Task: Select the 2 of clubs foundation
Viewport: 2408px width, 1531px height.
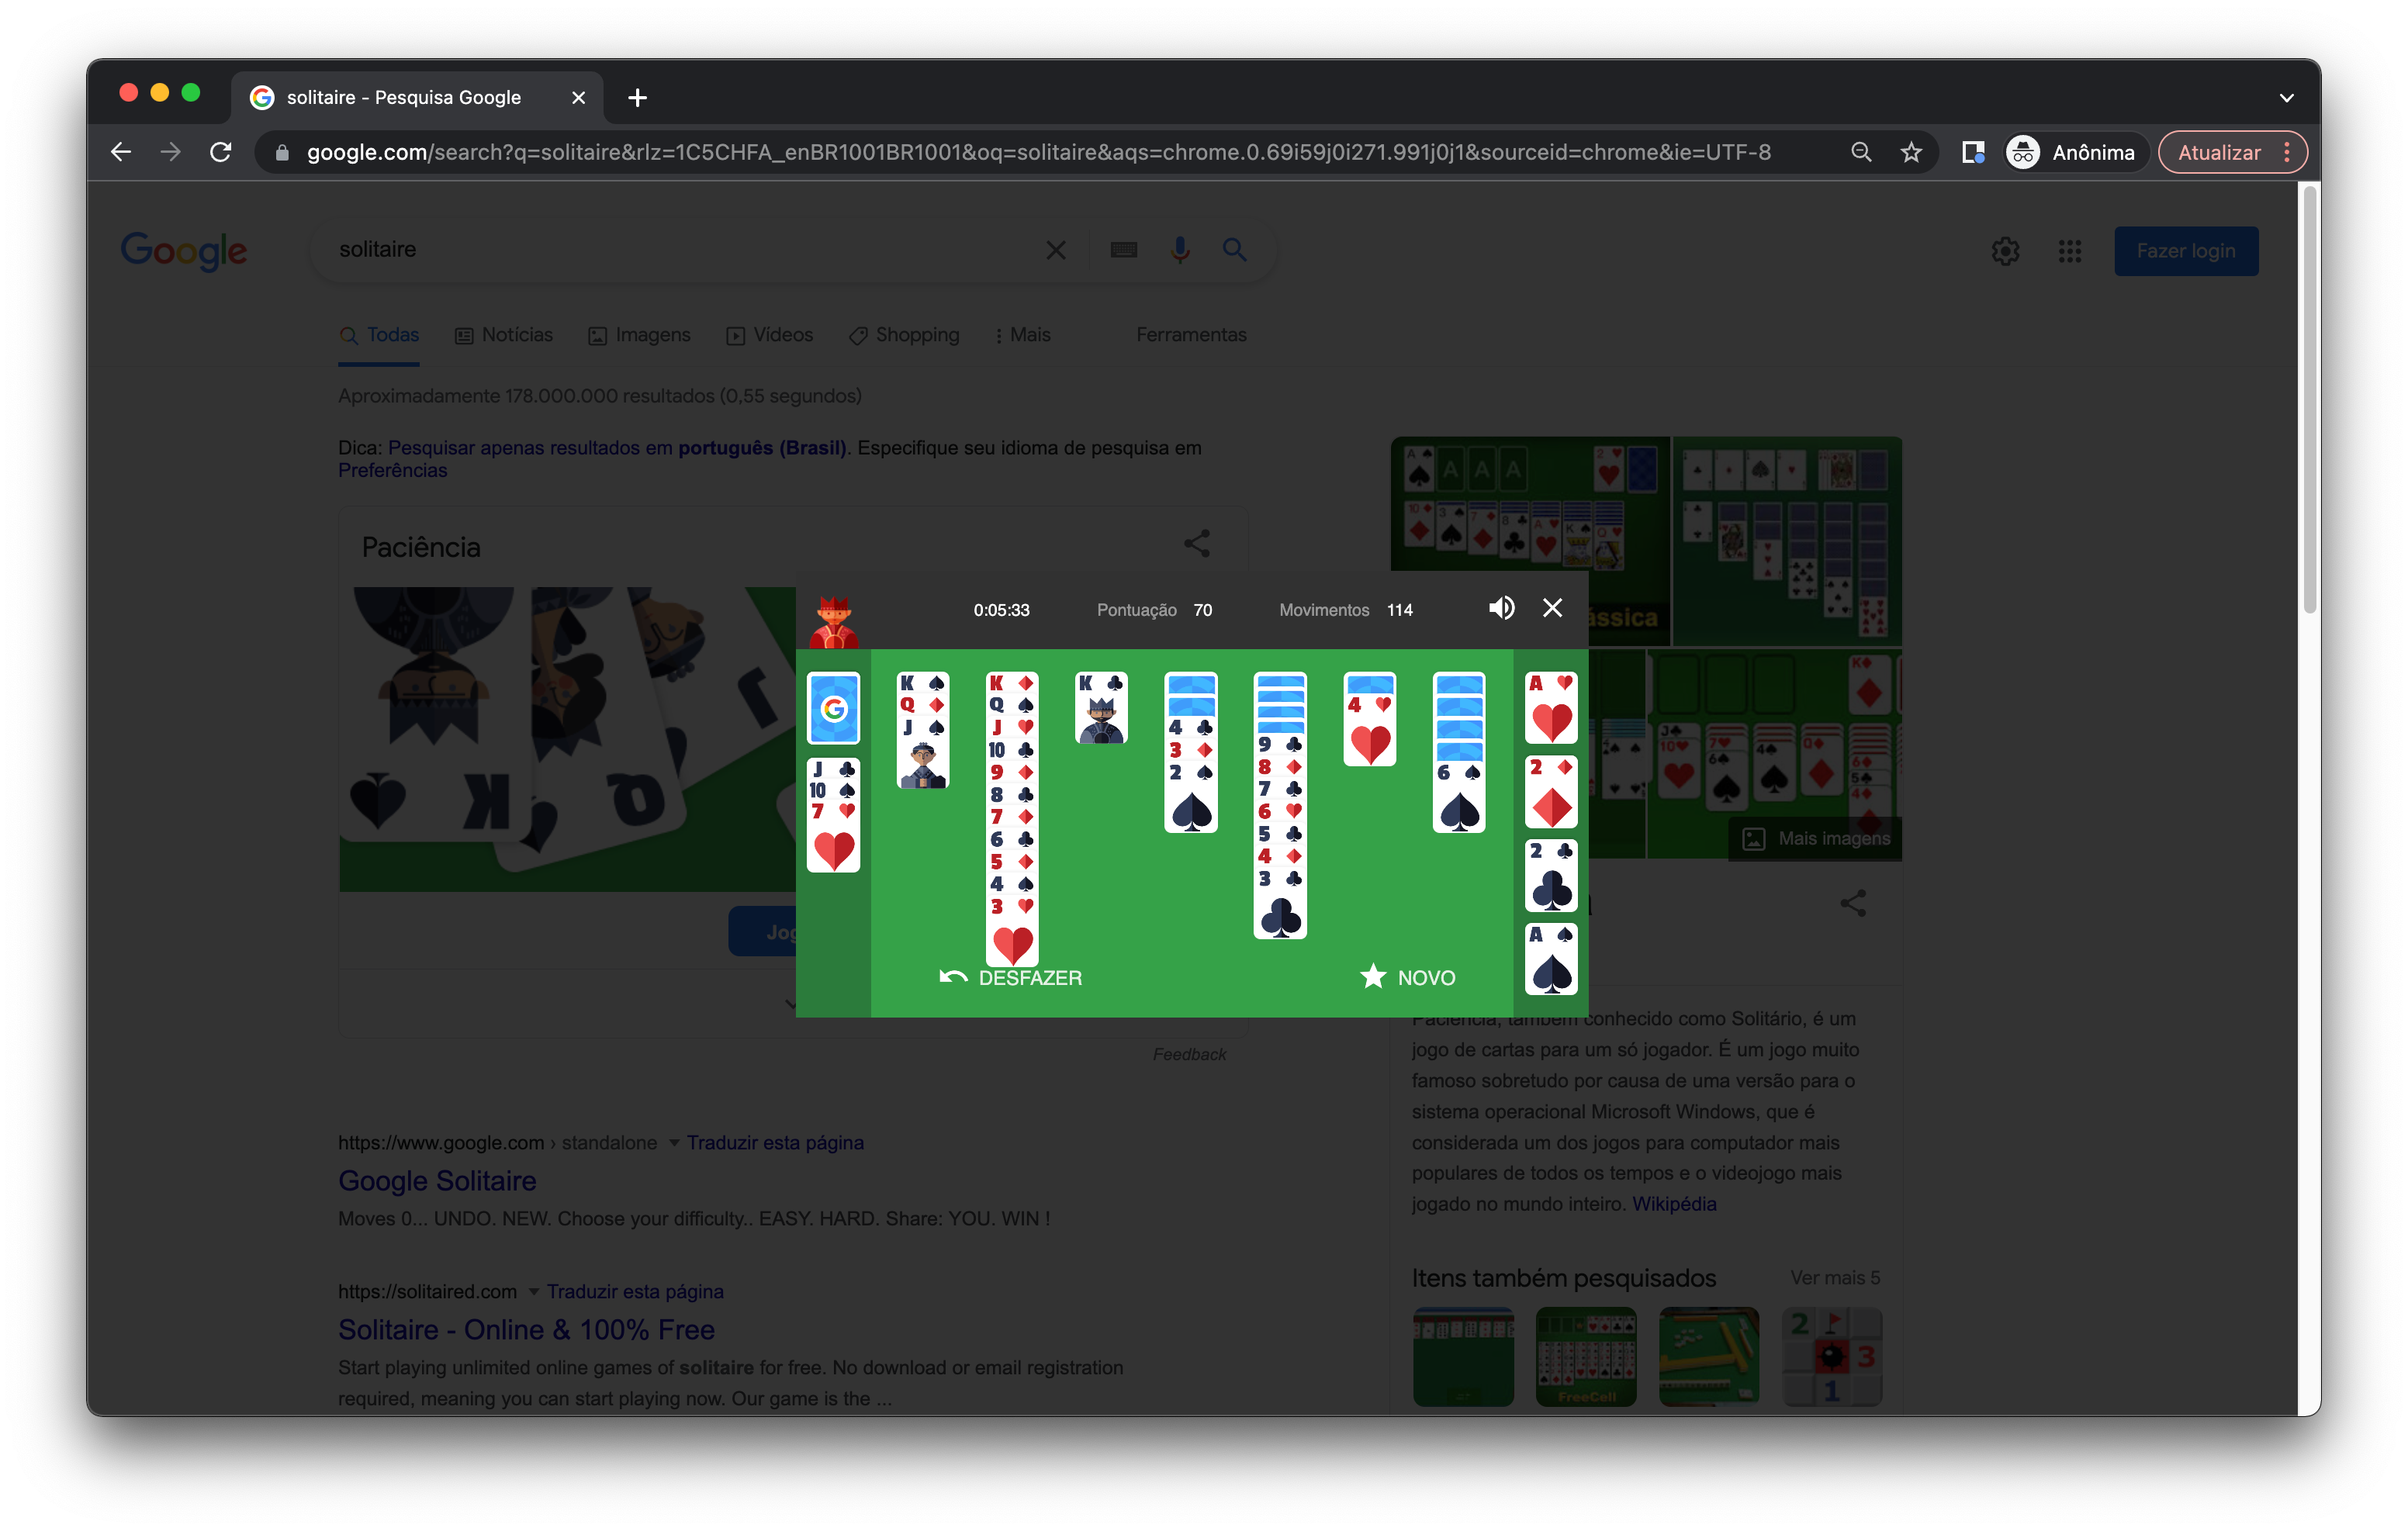Action: (x=1551, y=876)
